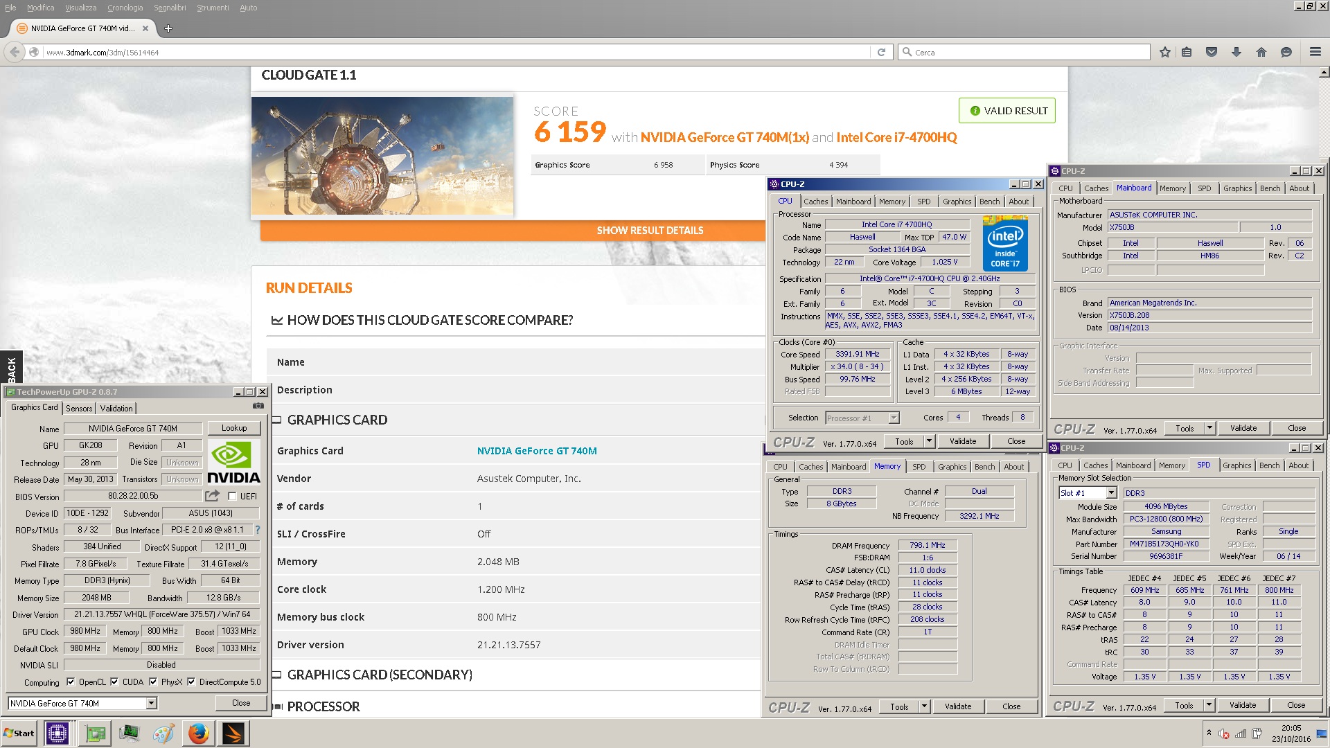Click the VALID RESULT badge
Image resolution: width=1330 pixels, height=748 pixels.
click(x=1007, y=111)
